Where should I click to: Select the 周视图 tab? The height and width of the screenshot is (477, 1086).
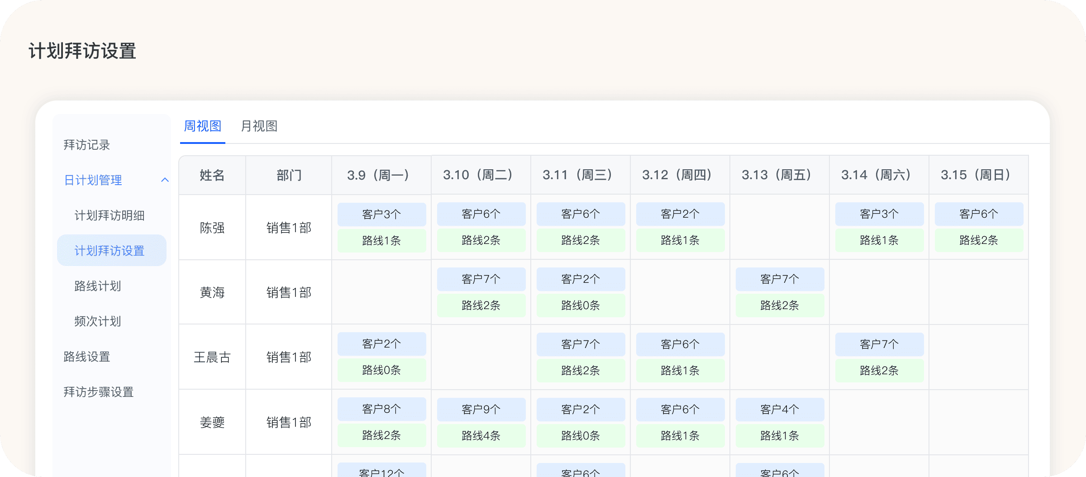(202, 126)
